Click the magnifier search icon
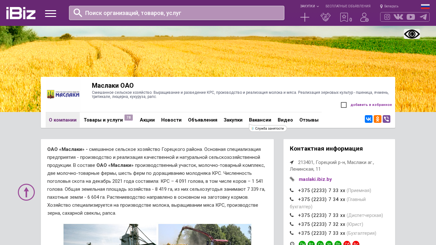The image size is (436, 245). 78,13
